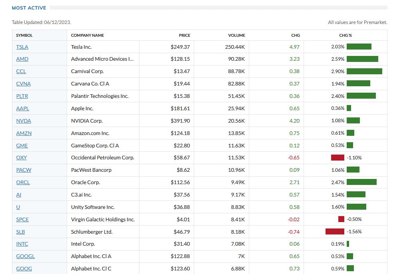This screenshot has width=413, height=274.
Task: Click the PRICE column header
Action: [185, 36]
